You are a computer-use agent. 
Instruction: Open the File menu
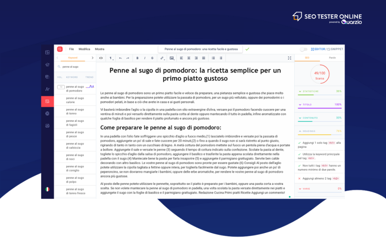click(72, 49)
